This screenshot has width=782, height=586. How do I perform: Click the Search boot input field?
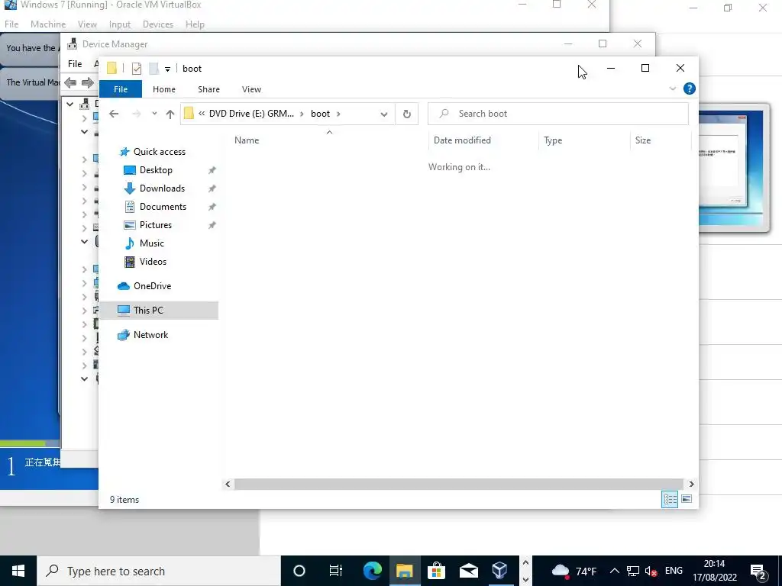click(x=558, y=114)
